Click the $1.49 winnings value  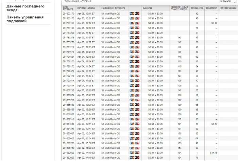coord(214,124)
